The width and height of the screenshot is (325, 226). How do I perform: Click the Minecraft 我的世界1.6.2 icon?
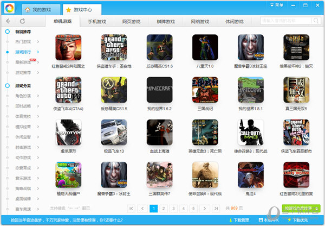[x=159, y=90]
